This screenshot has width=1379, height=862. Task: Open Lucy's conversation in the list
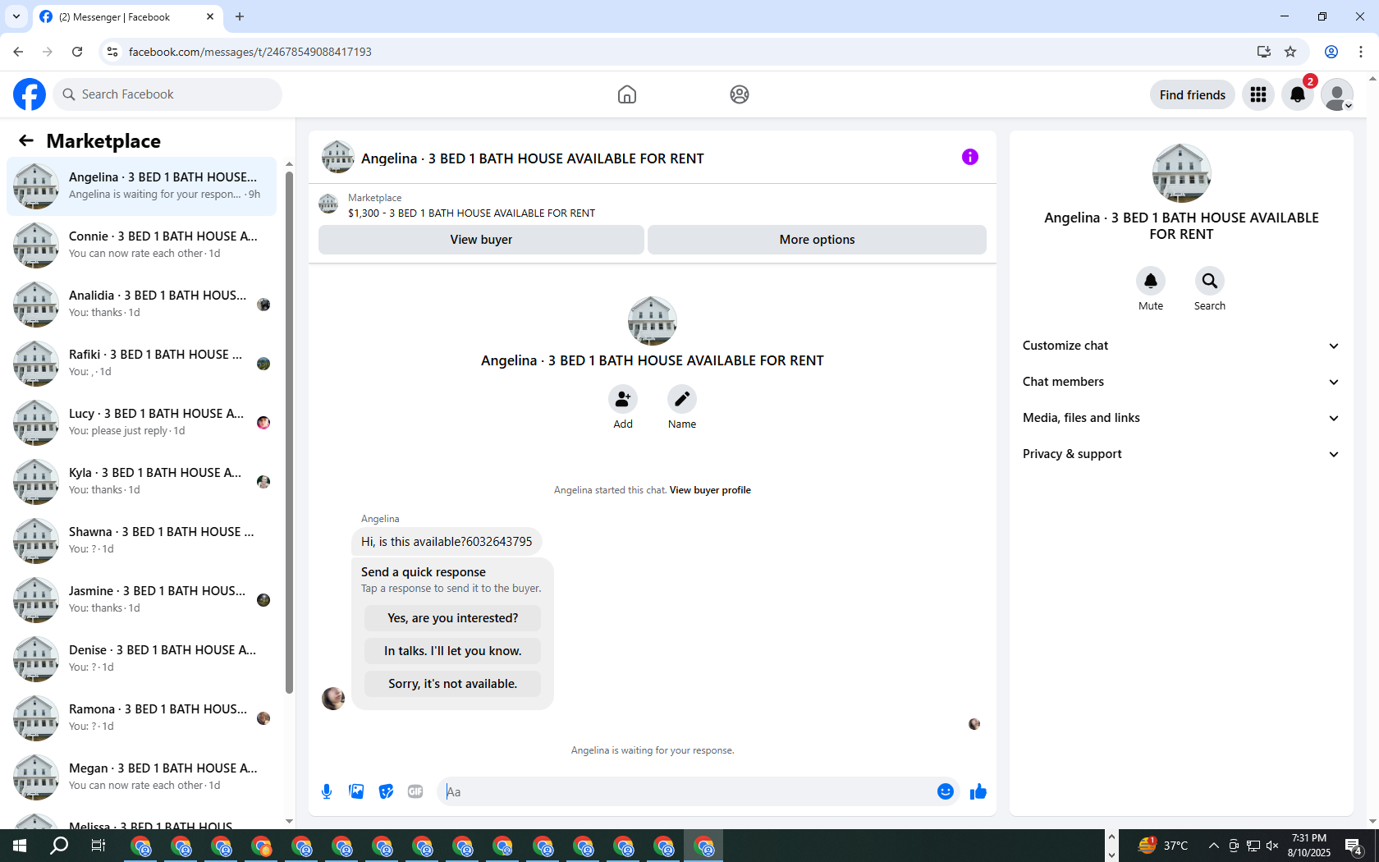click(x=142, y=422)
